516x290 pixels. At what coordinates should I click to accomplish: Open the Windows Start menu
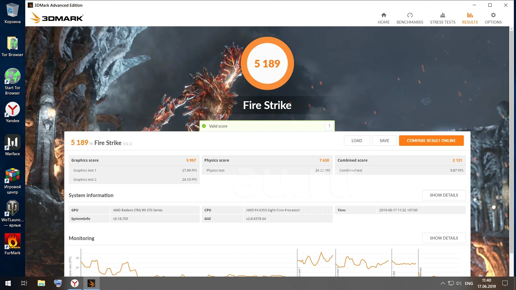coord(8,283)
